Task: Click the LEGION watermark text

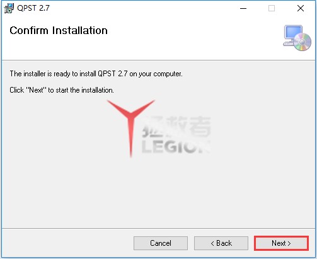Action: click(x=176, y=146)
